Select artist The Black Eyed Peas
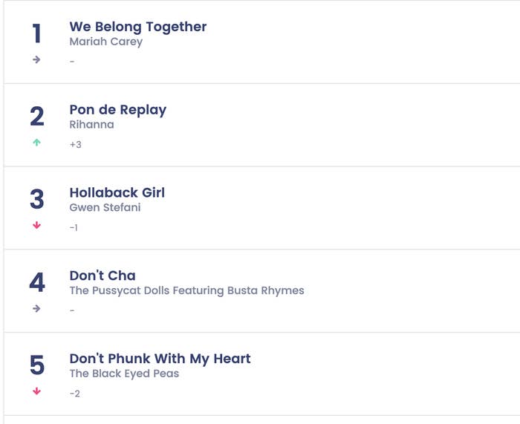 [124, 374]
